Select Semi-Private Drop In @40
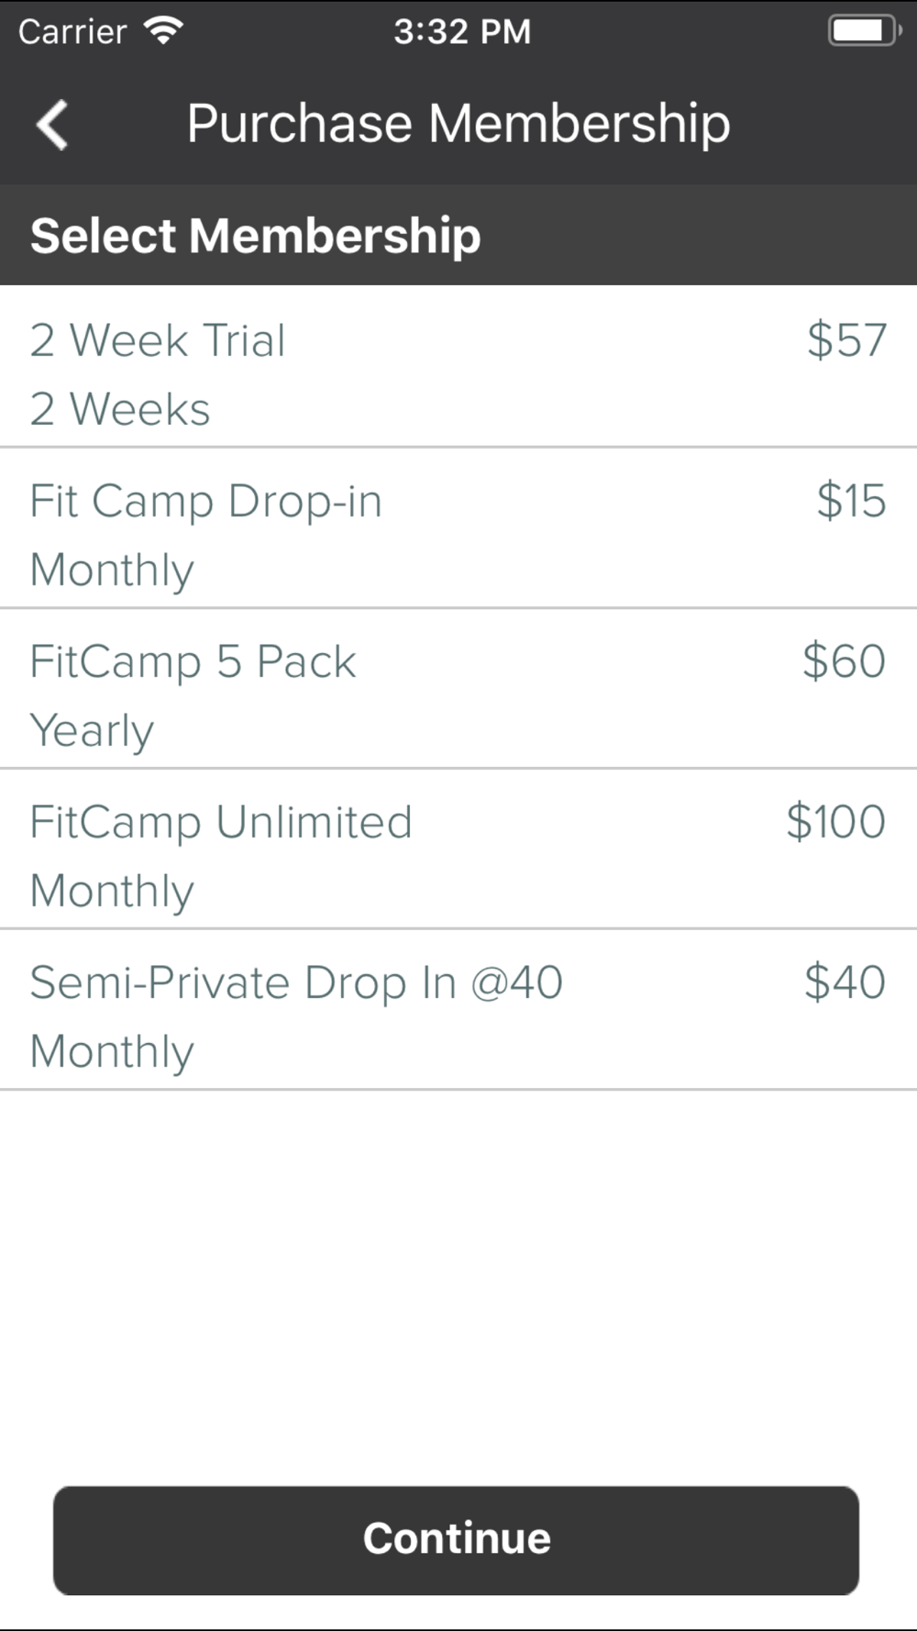 coord(458,1009)
